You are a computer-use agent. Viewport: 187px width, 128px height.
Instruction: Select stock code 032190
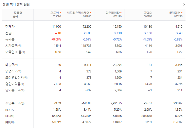(118, 16)
